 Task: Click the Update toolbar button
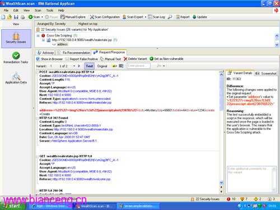point(199,17)
